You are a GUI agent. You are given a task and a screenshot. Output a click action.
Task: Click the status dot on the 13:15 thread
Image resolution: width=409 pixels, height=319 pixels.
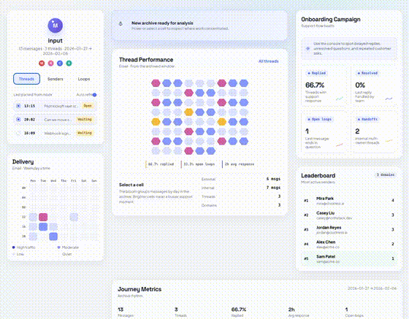click(x=18, y=106)
